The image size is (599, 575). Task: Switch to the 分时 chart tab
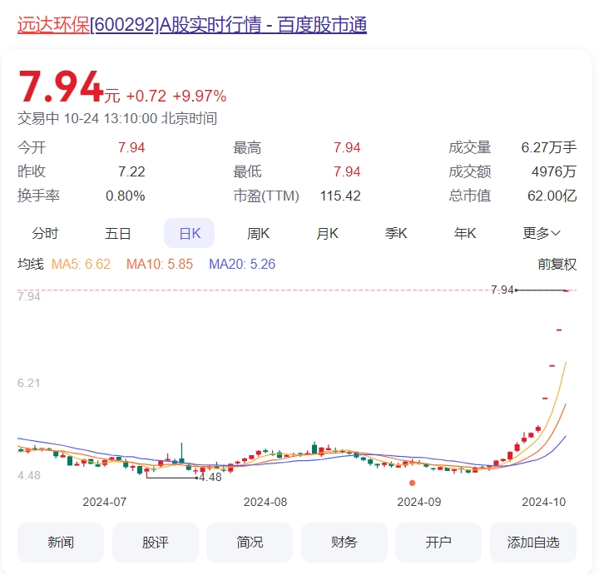click(x=46, y=233)
